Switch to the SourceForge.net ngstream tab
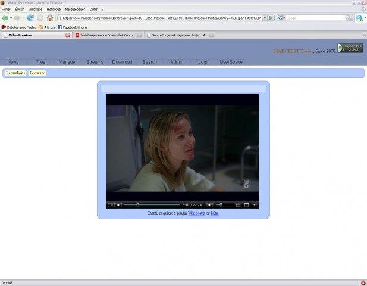 [180, 35]
